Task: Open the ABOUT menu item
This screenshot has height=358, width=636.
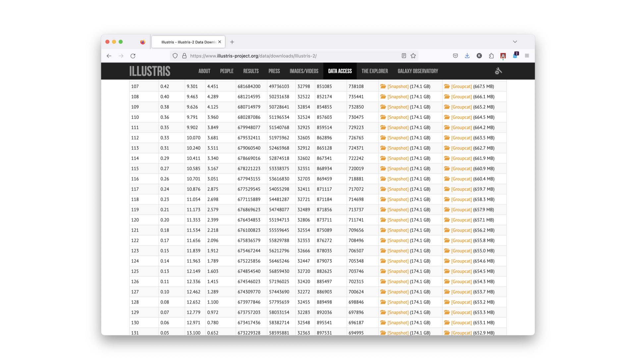Action: coord(204,71)
